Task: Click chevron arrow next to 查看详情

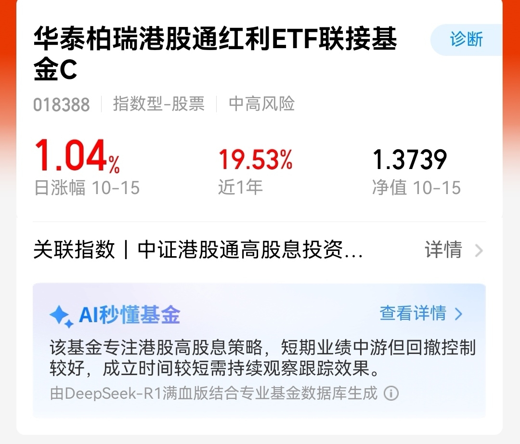Action: 458,313
